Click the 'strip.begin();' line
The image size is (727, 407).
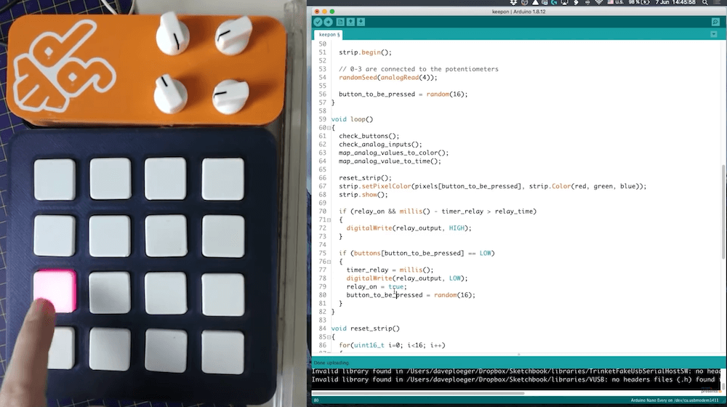pos(366,52)
